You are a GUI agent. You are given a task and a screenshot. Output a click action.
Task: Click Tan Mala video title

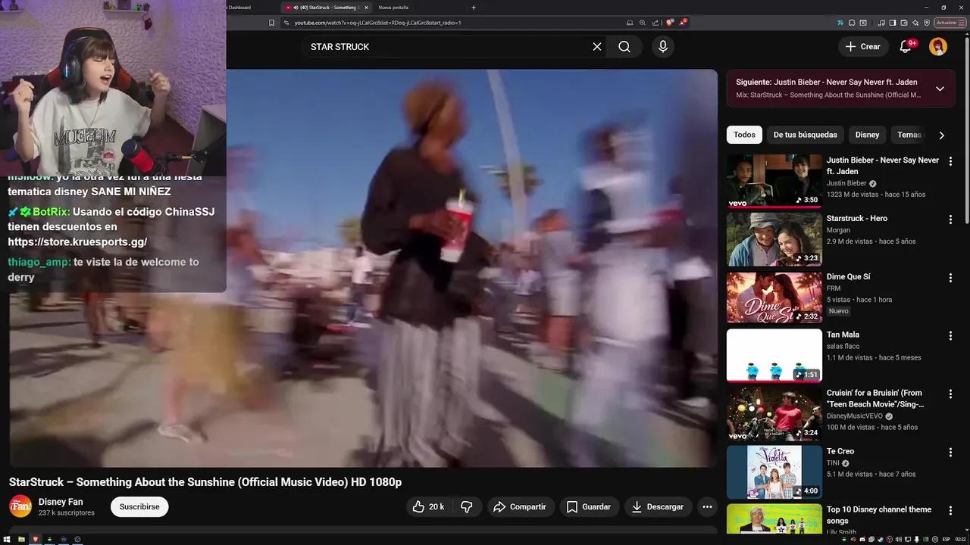pyautogui.click(x=843, y=335)
